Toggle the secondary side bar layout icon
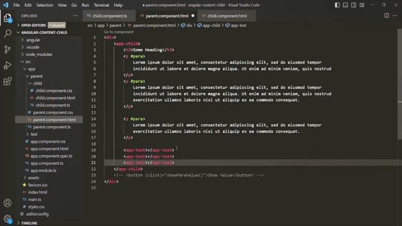Image resolution: width=402 pixels, height=226 pixels. [354, 5]
